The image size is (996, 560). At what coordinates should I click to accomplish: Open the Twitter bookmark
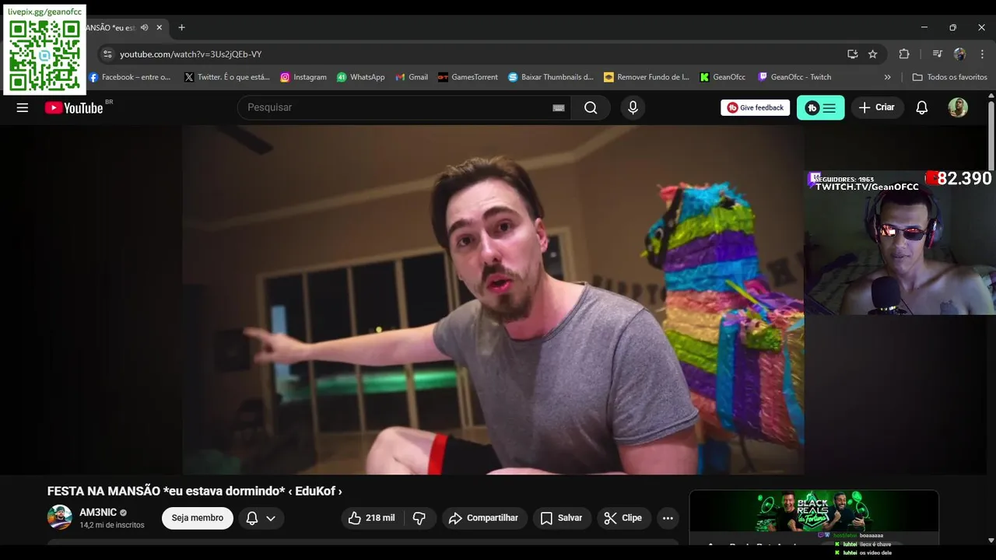pos(227,77)
